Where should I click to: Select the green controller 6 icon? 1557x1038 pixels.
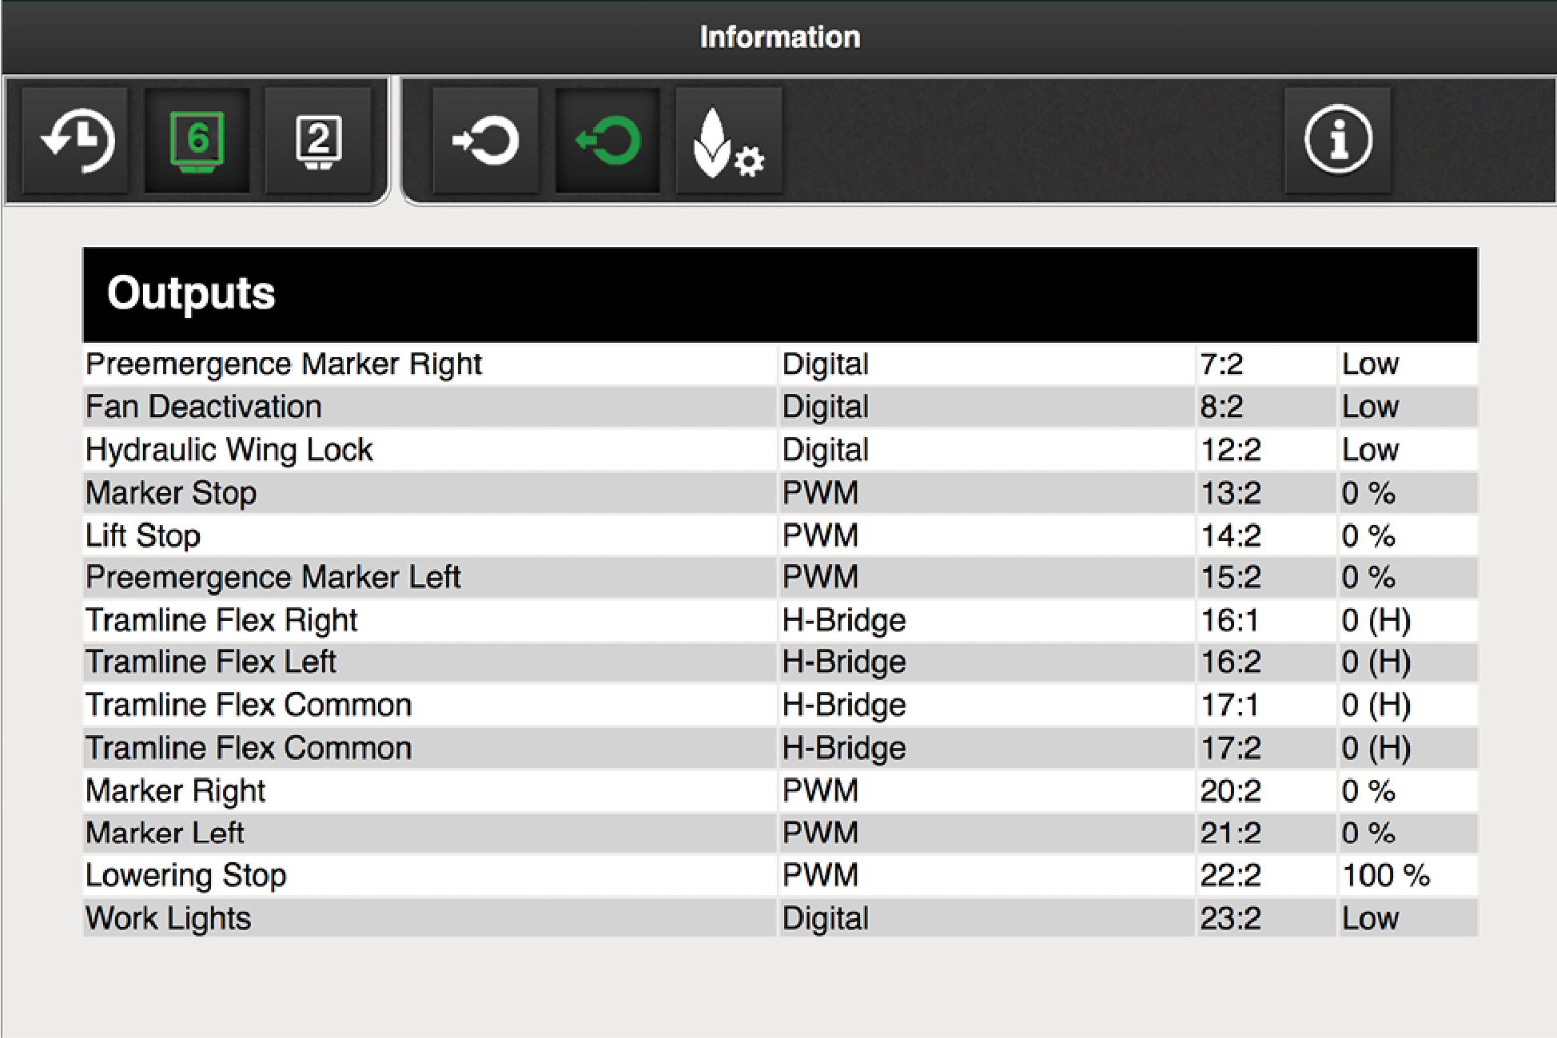coord(197,141)
